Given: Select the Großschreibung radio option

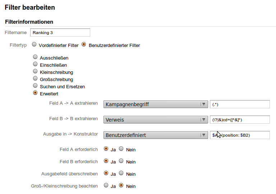Looking at the screenshot, I should 35,79.
